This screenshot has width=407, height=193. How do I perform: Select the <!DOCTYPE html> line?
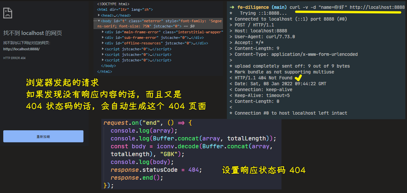pyautogui.click(x=113, y=4)
